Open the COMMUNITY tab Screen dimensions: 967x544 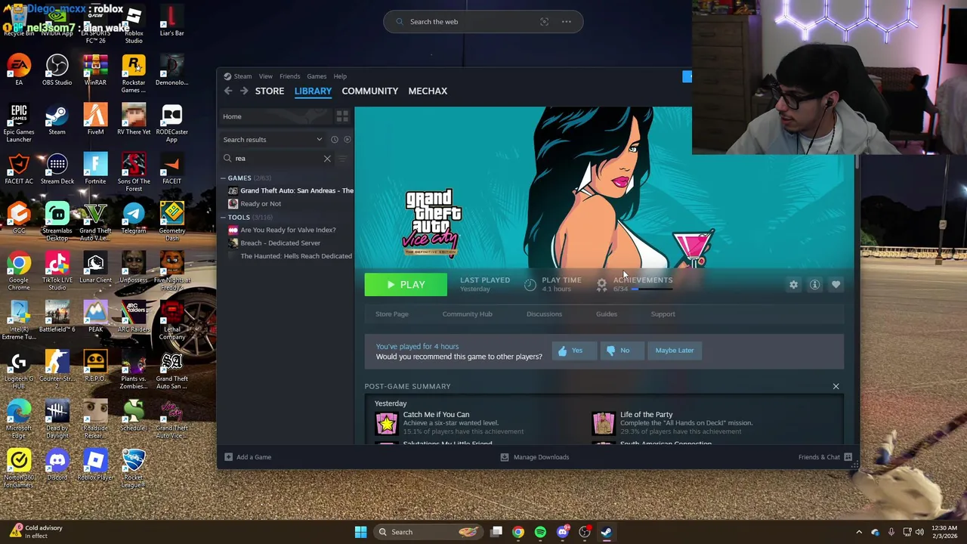[369, 91]
